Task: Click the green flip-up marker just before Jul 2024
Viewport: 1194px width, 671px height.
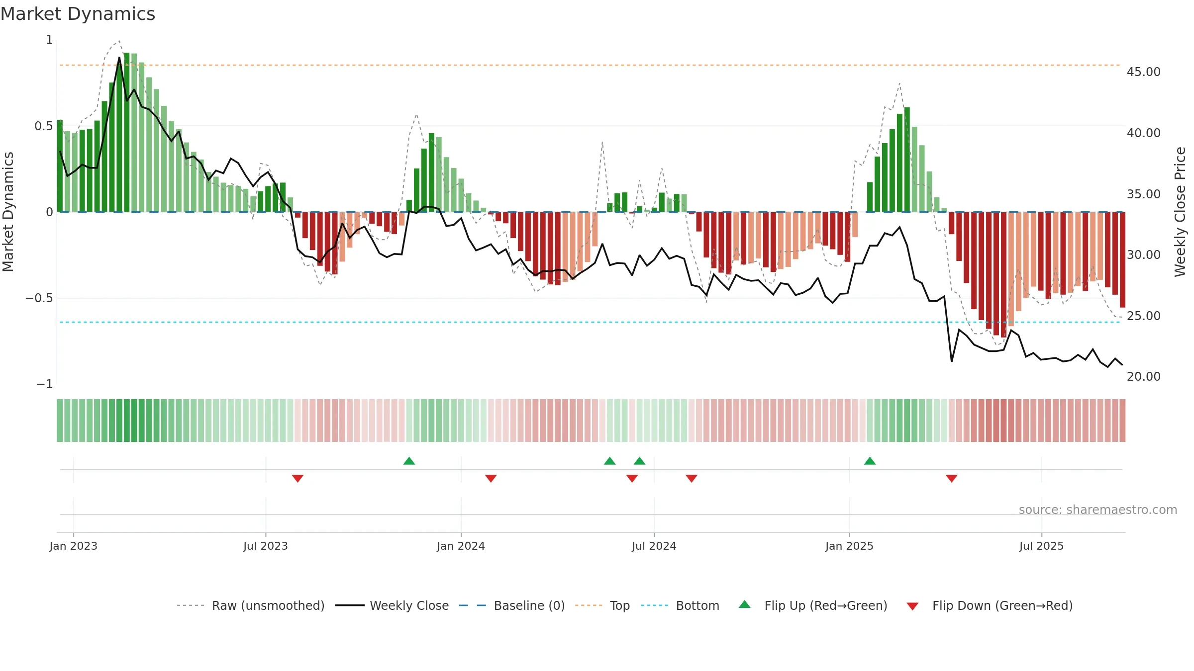Action: pos(639,461)
